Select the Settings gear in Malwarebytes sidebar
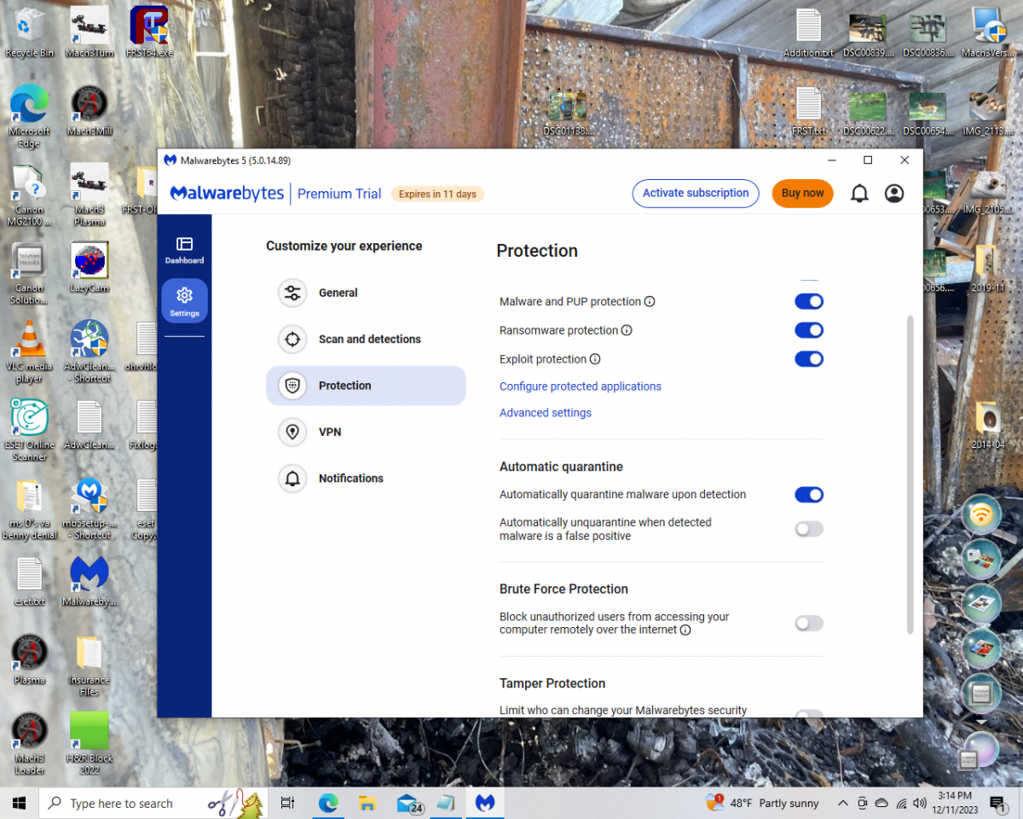1023x819 pixels. tap(184, 300)
